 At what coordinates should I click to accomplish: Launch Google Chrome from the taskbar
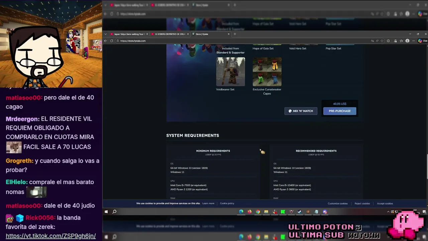258,212
